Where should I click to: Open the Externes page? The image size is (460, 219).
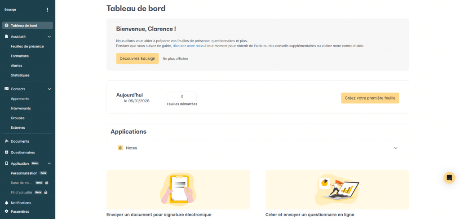[x=18, y=128]
